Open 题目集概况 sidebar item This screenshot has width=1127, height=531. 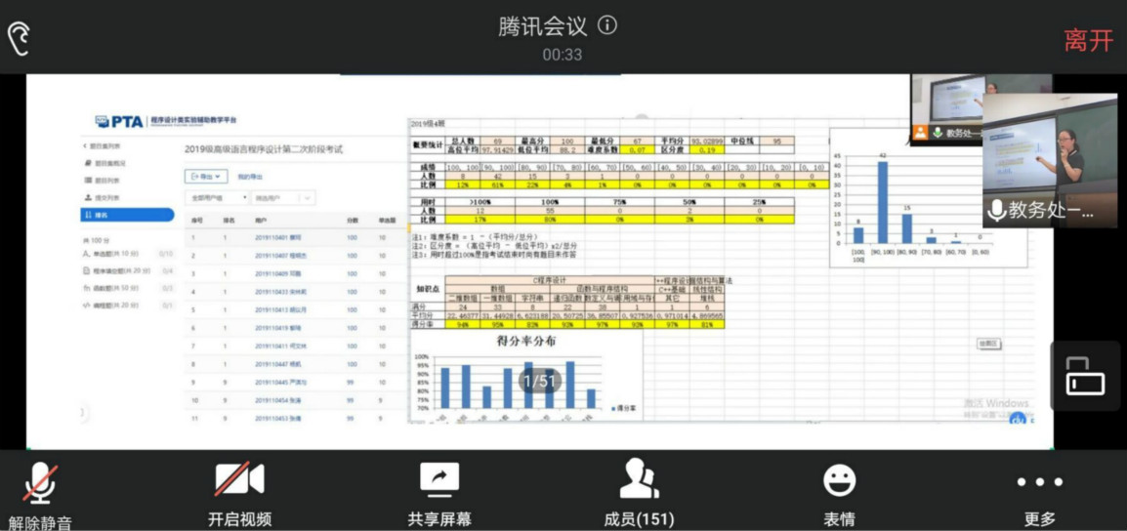[103, 163]
